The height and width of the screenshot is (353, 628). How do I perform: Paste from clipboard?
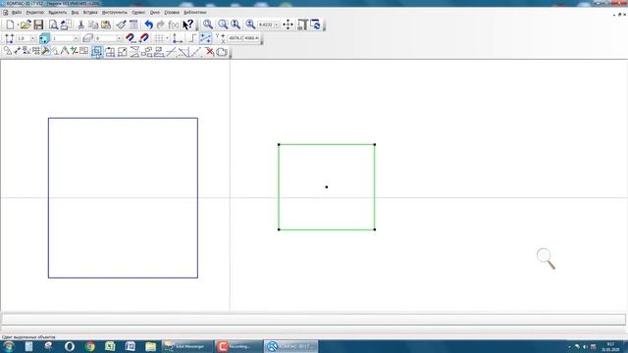106,25
